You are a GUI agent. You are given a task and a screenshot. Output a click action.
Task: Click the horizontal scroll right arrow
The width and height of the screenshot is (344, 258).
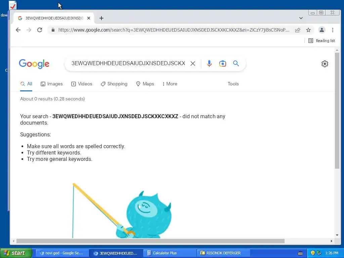click(x=331, y=241)
